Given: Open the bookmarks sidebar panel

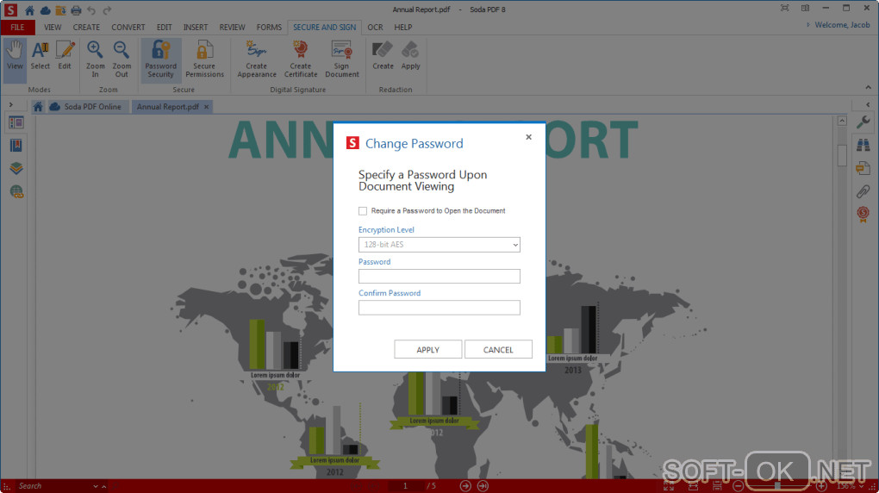Looking at the screenshot, I should (16, 146).
